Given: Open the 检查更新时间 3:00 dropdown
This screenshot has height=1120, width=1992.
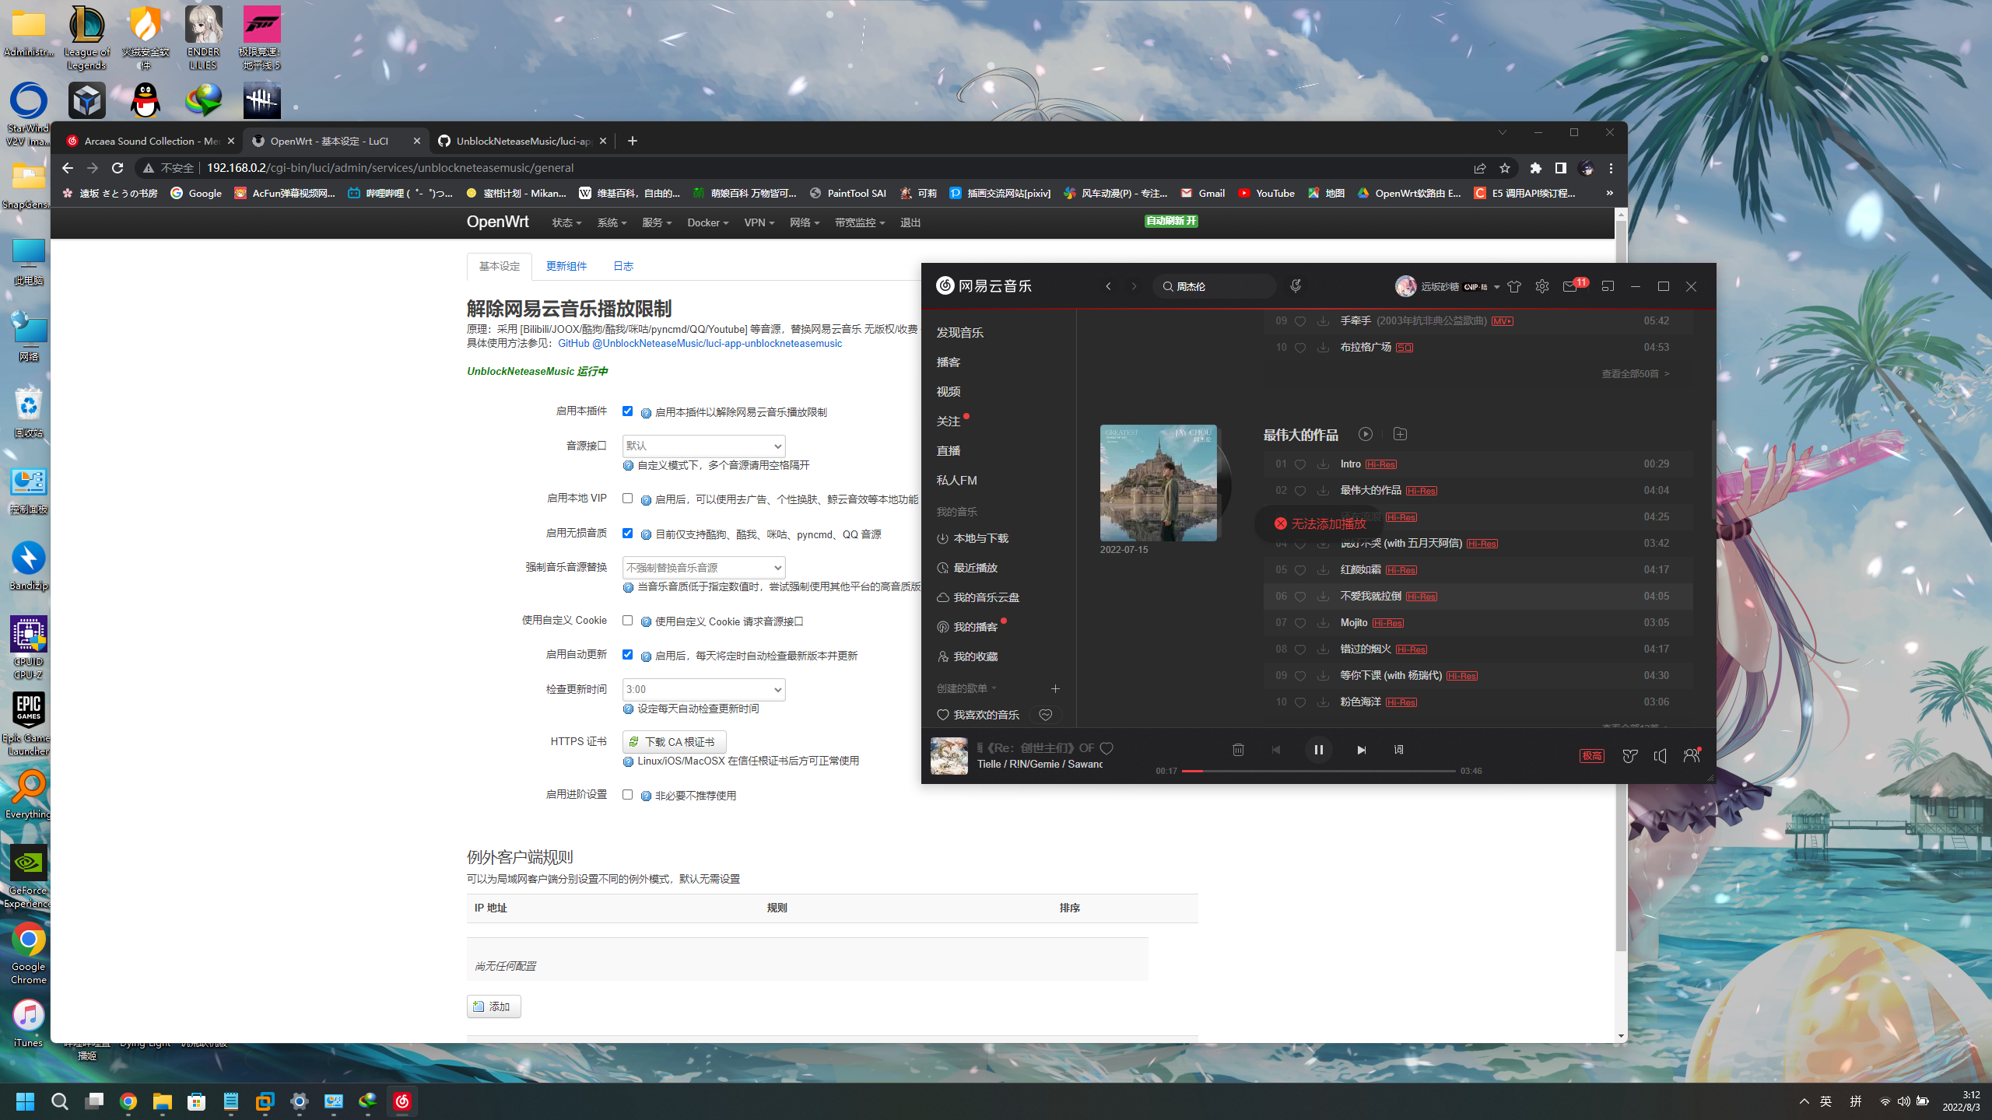Looking at the screenshot, I should 703,689.
